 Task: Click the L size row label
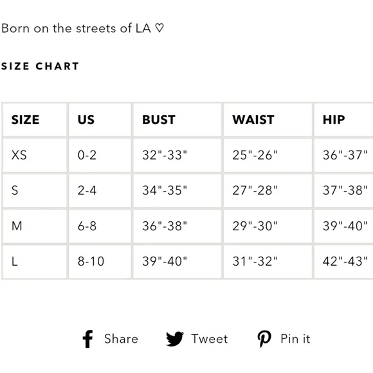(x=15, y=262)
